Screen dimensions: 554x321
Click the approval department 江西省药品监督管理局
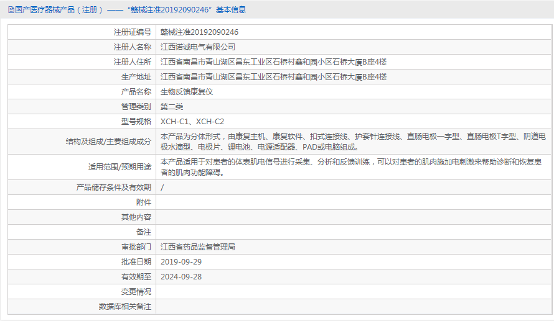click(198, 246)
